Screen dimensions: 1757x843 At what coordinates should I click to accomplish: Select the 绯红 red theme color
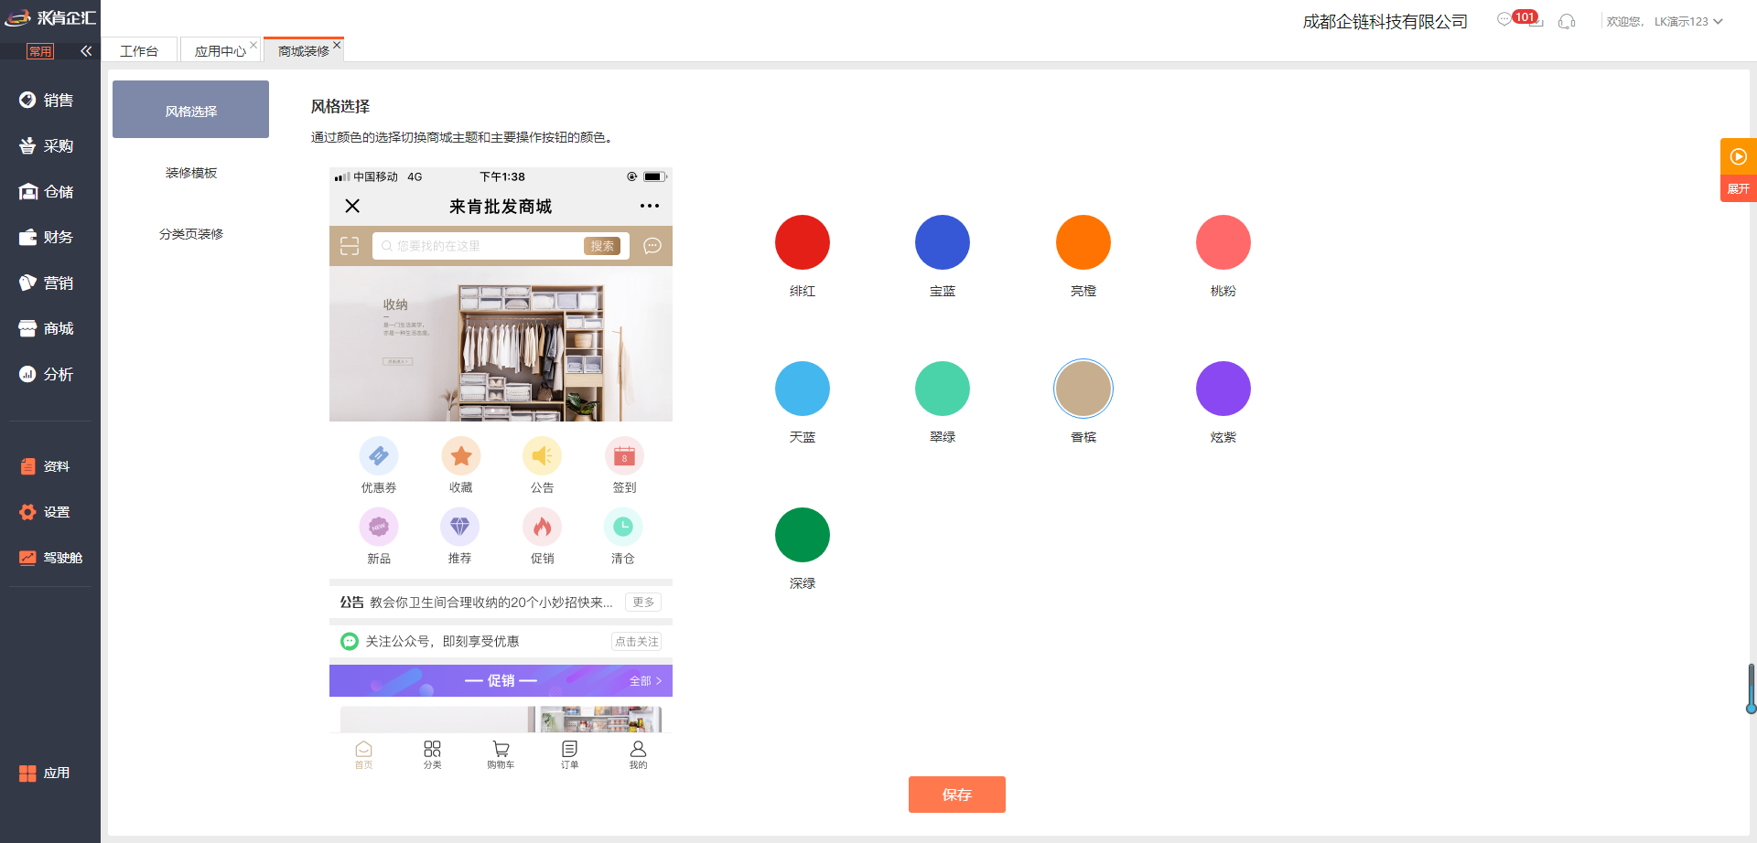pos(802,242)
